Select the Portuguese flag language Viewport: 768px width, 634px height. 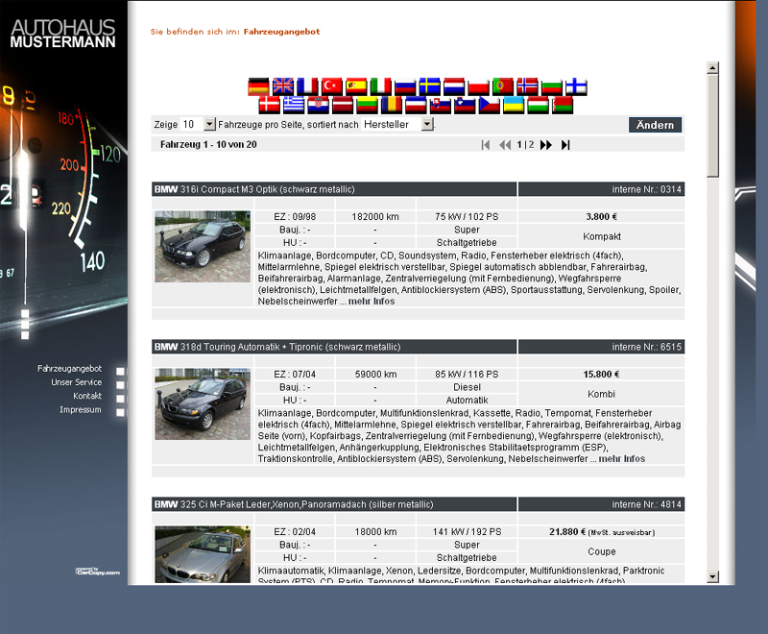click(x=503, y=86)
